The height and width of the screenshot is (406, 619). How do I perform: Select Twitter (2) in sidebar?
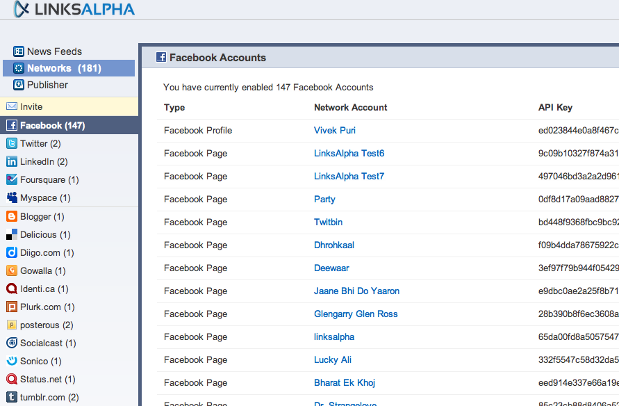pos(40,143)
